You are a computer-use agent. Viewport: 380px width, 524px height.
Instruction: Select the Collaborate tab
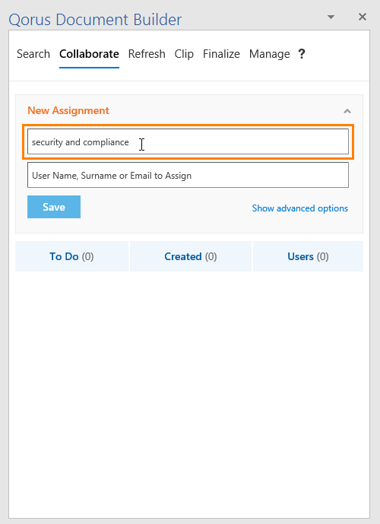pos(89,54)
